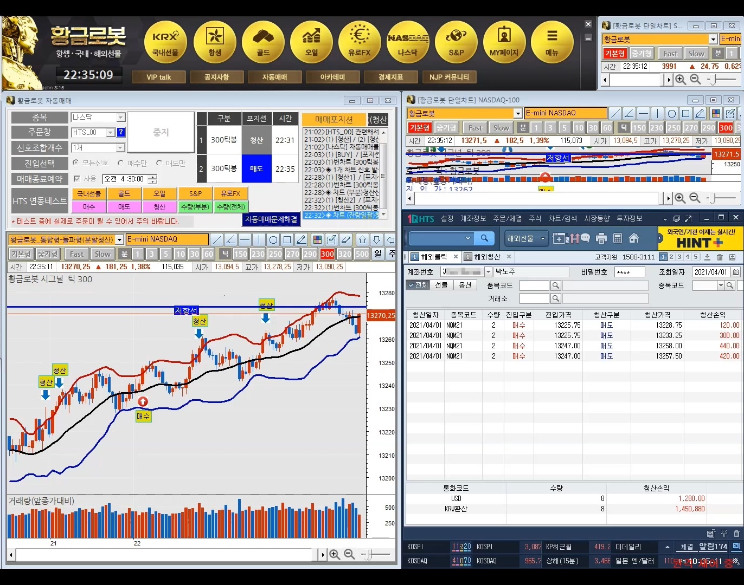This screenshot has height=585, width=744.
Task: Expand the 종목 나스닥 dropdown
Action: pos(121,117)
